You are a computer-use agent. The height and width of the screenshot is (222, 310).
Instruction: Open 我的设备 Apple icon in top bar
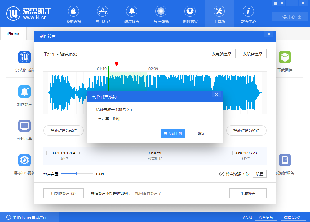[73, 11]
